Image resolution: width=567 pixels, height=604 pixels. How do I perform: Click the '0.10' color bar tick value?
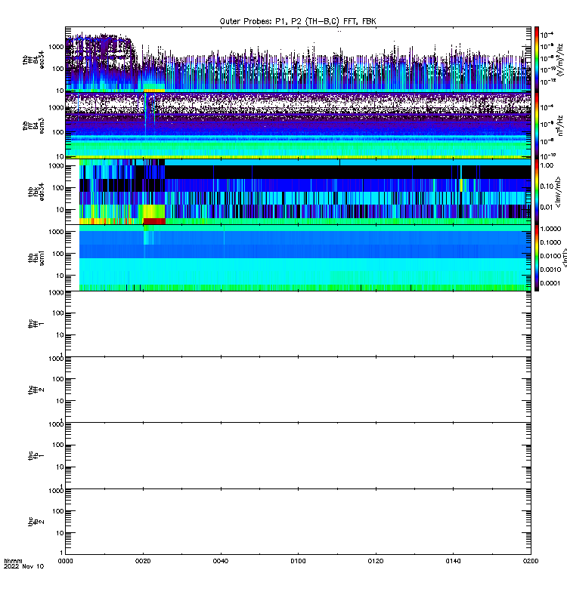click(x=547, y=186)
